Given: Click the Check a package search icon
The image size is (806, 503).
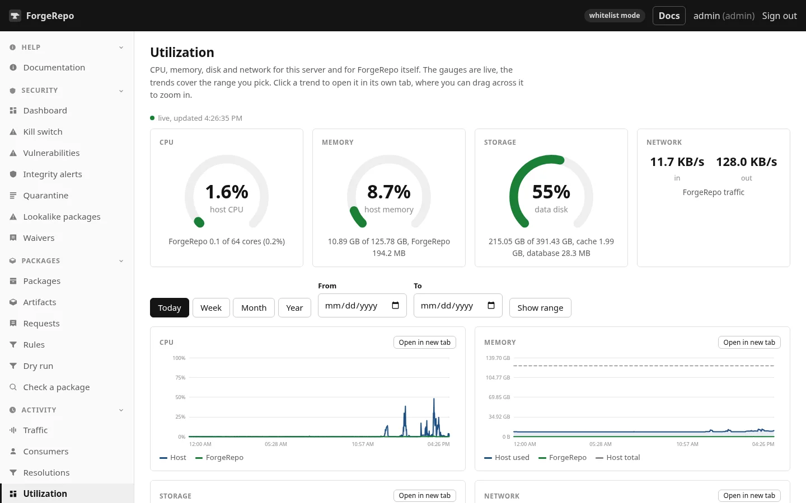Looking at the screenshot, I should pyautogui.click(x=13, y=387).
